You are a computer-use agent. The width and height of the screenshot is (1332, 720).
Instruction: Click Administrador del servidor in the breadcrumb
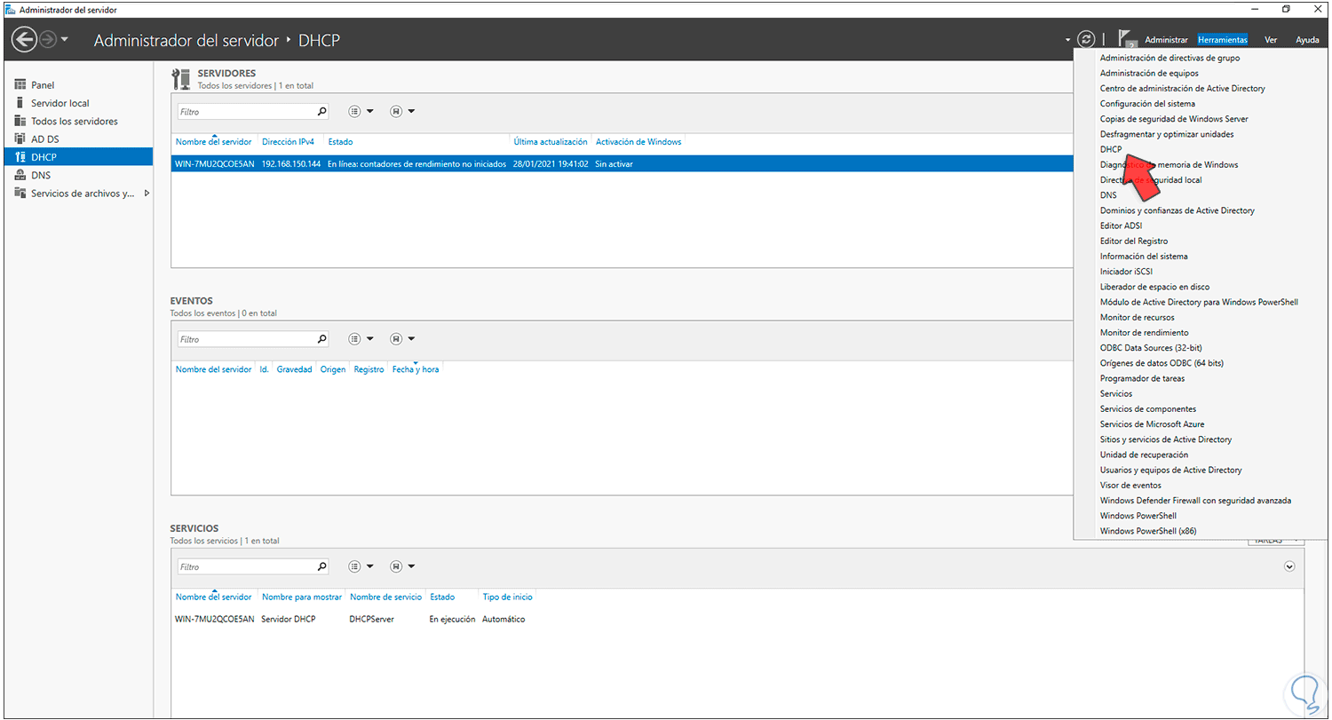coord(186,40)
